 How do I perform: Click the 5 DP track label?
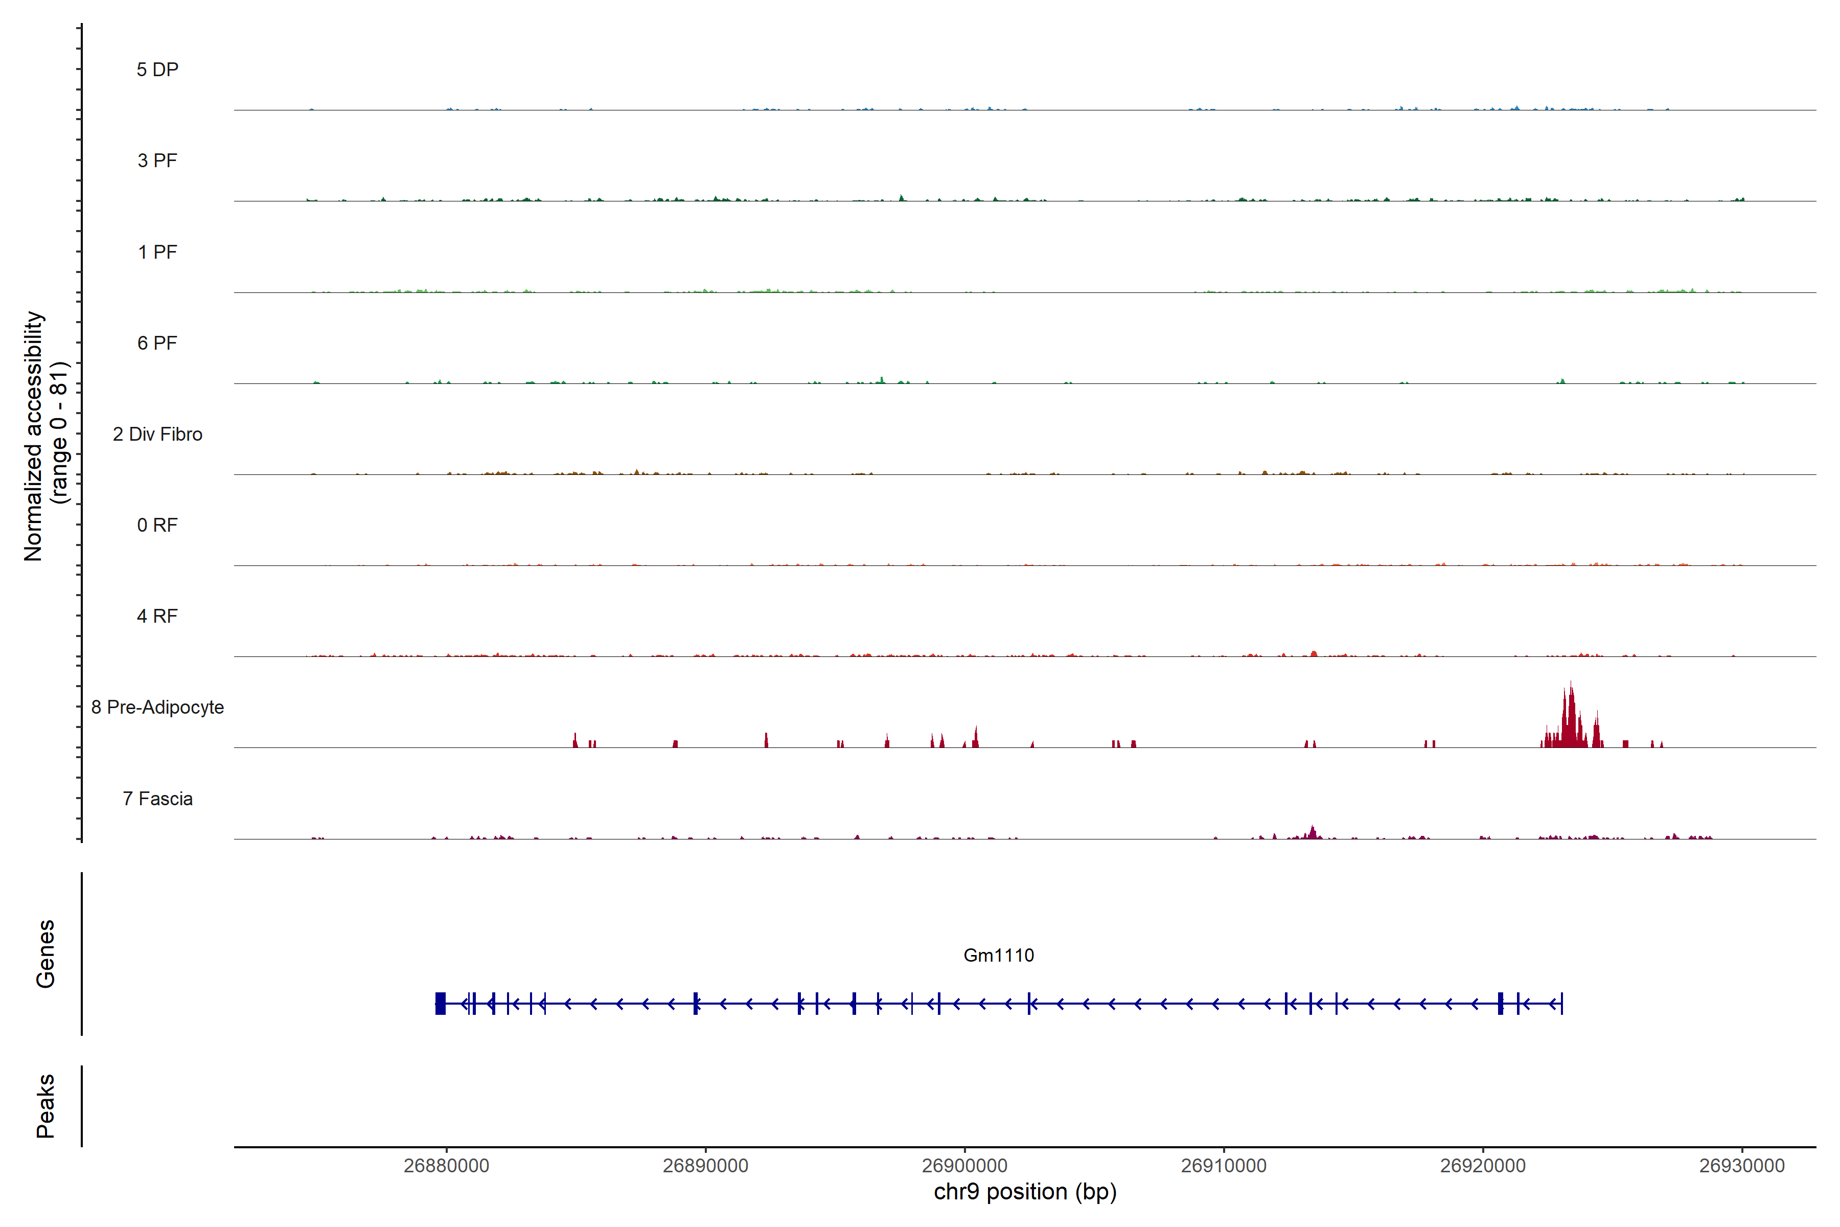click(157, 70)
